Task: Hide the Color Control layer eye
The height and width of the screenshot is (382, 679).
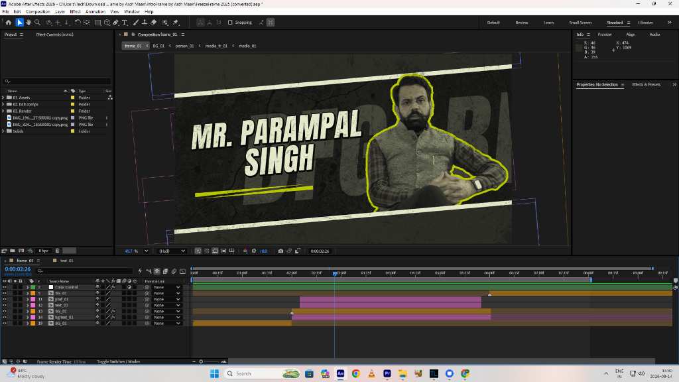Action: click(5, 287)
